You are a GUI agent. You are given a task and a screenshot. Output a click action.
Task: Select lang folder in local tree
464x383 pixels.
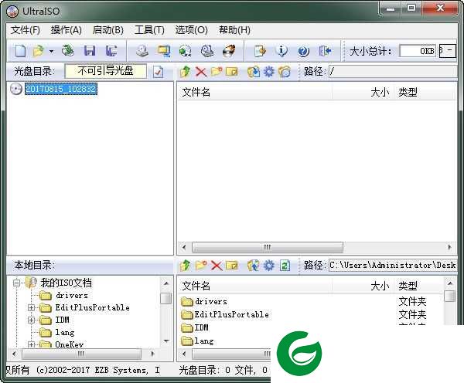(65, 333)
